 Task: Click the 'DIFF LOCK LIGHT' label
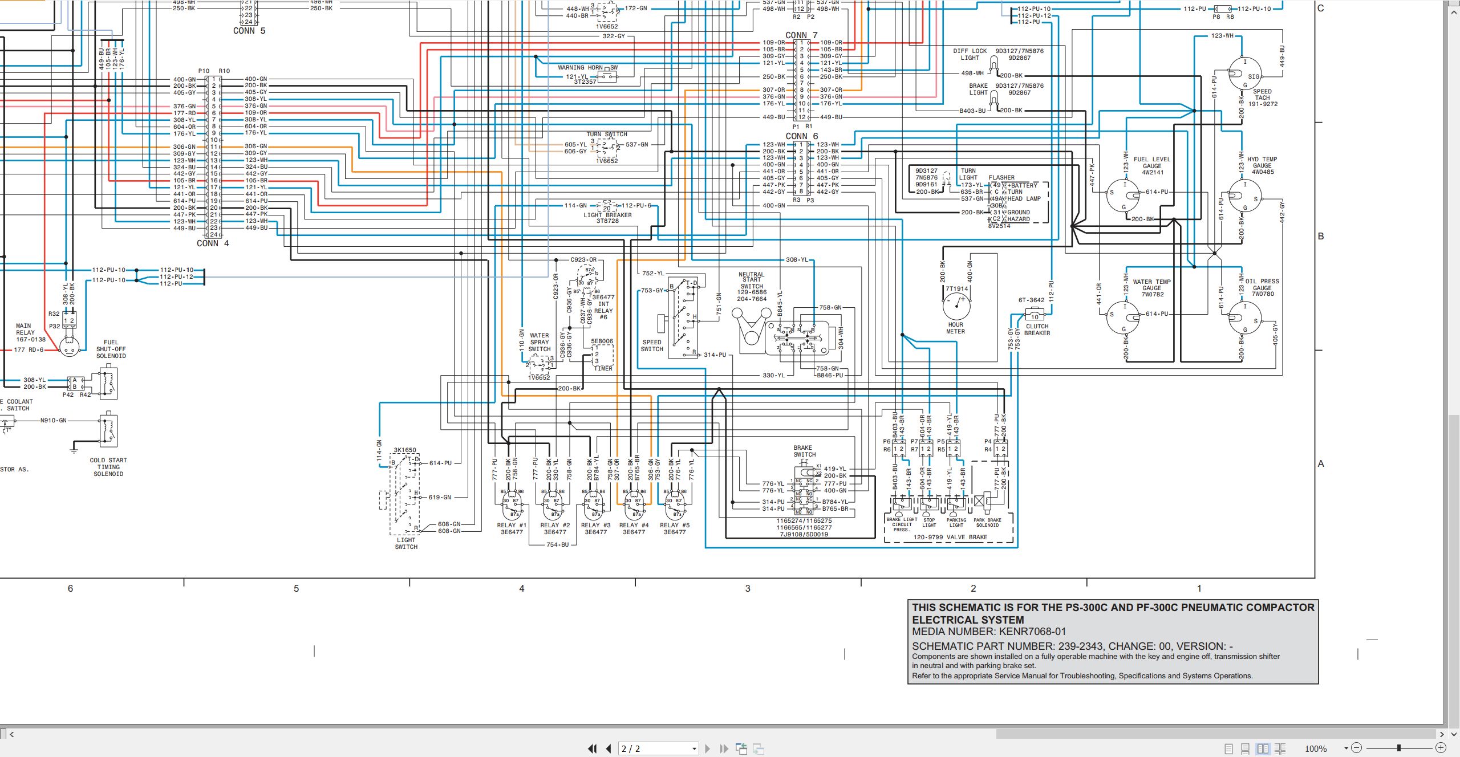970,54
